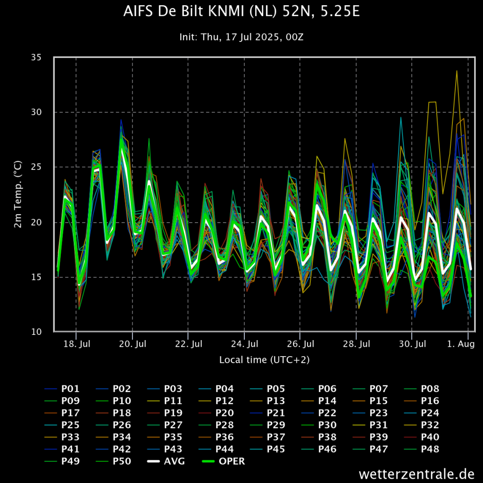Click the P17 legend label
Screen dimensions: 483x483
tap(71, 413)
